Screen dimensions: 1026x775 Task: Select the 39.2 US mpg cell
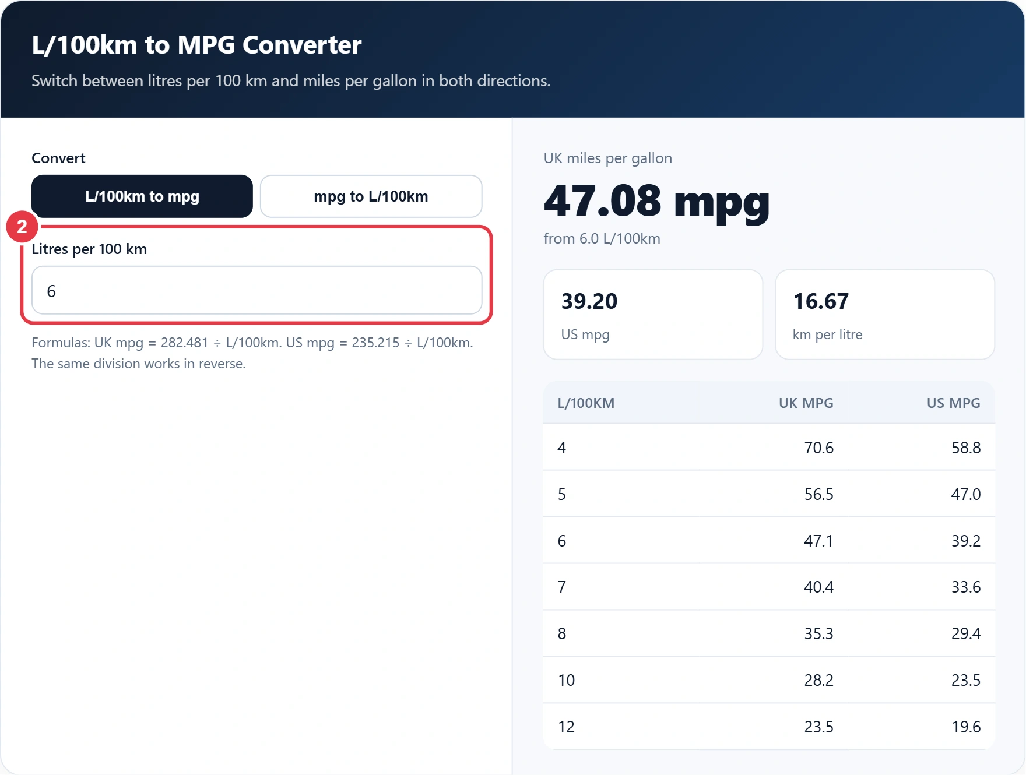pos(966,541)
